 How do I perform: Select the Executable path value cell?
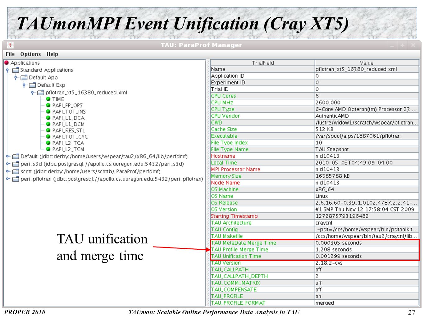point(367,136)
